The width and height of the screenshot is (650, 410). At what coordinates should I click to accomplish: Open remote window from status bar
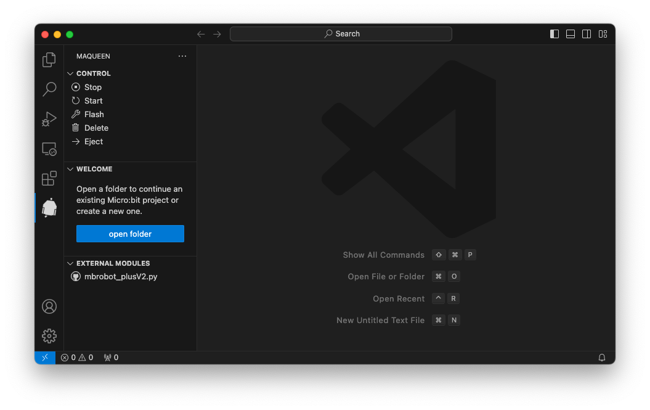click(x=45, y=358)
